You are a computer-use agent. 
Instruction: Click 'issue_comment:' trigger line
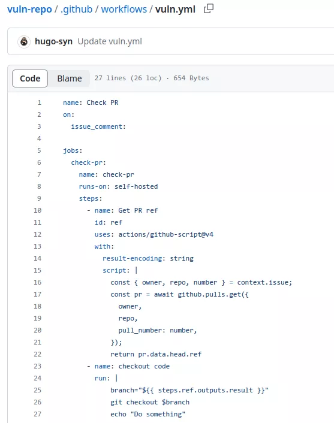[98, 126]
